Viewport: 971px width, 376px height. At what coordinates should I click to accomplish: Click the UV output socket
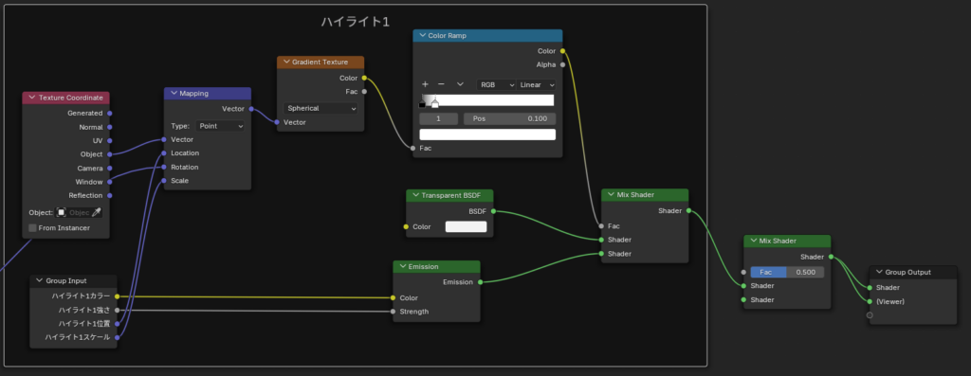coord(110,140)
